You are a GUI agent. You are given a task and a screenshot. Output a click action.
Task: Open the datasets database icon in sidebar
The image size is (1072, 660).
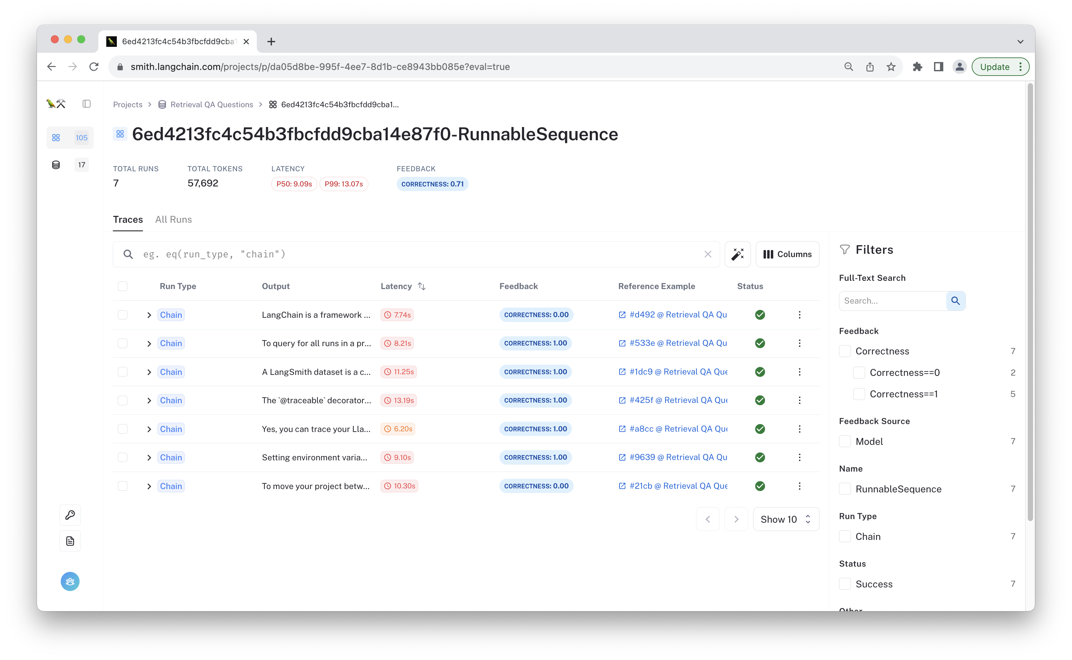click(x=56, y=165)
